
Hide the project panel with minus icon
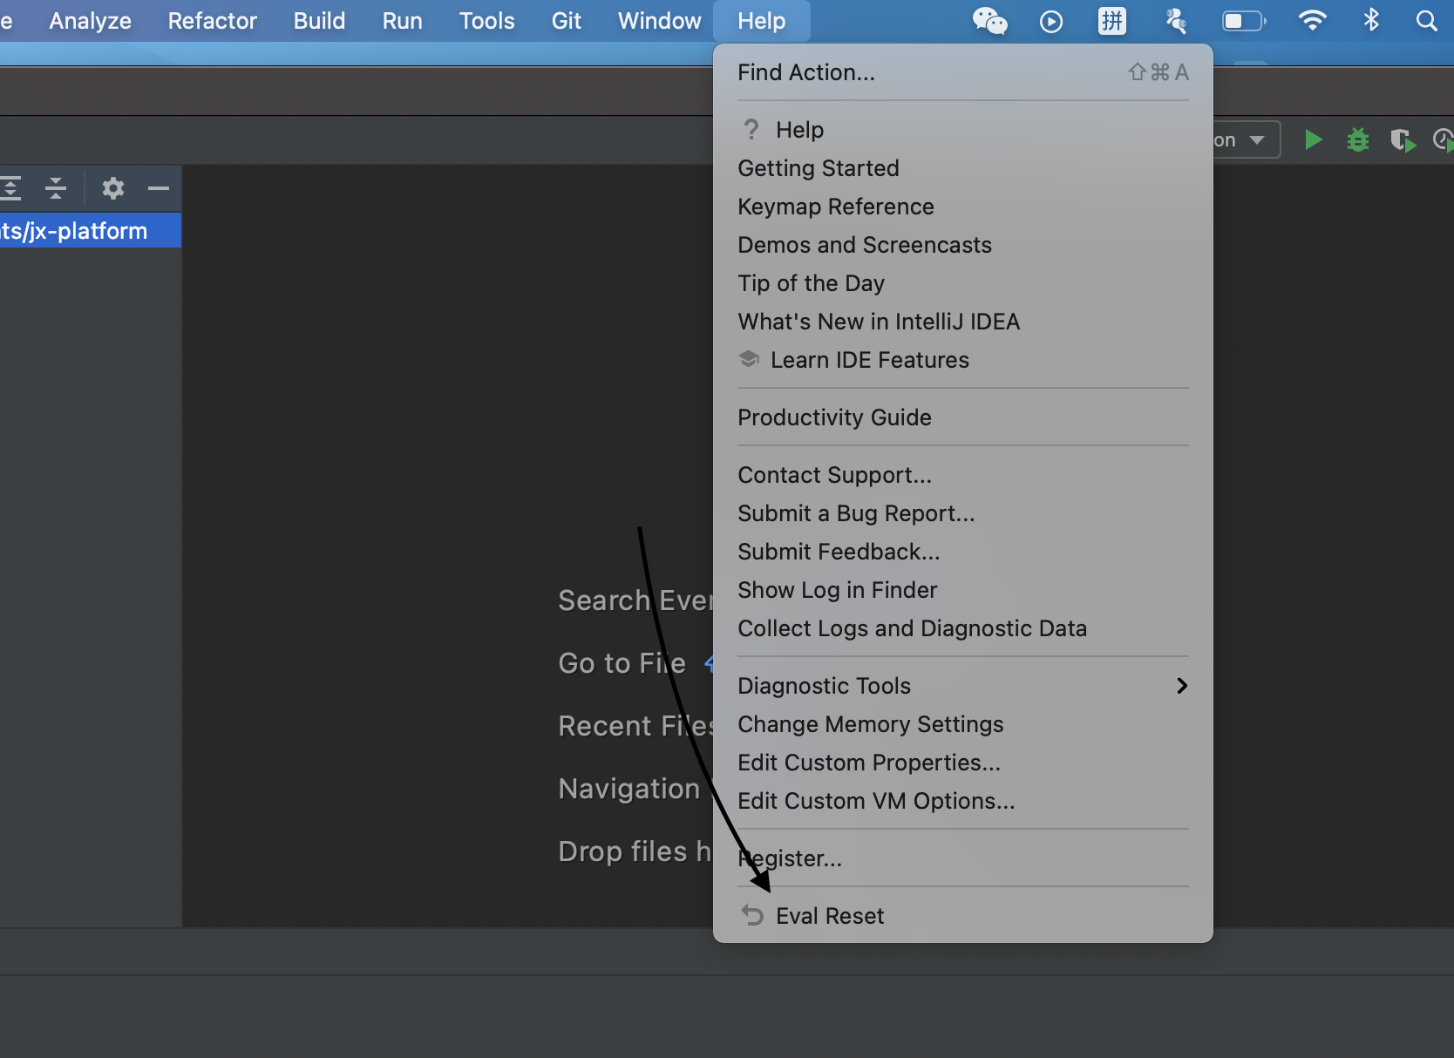pos(159,188)
